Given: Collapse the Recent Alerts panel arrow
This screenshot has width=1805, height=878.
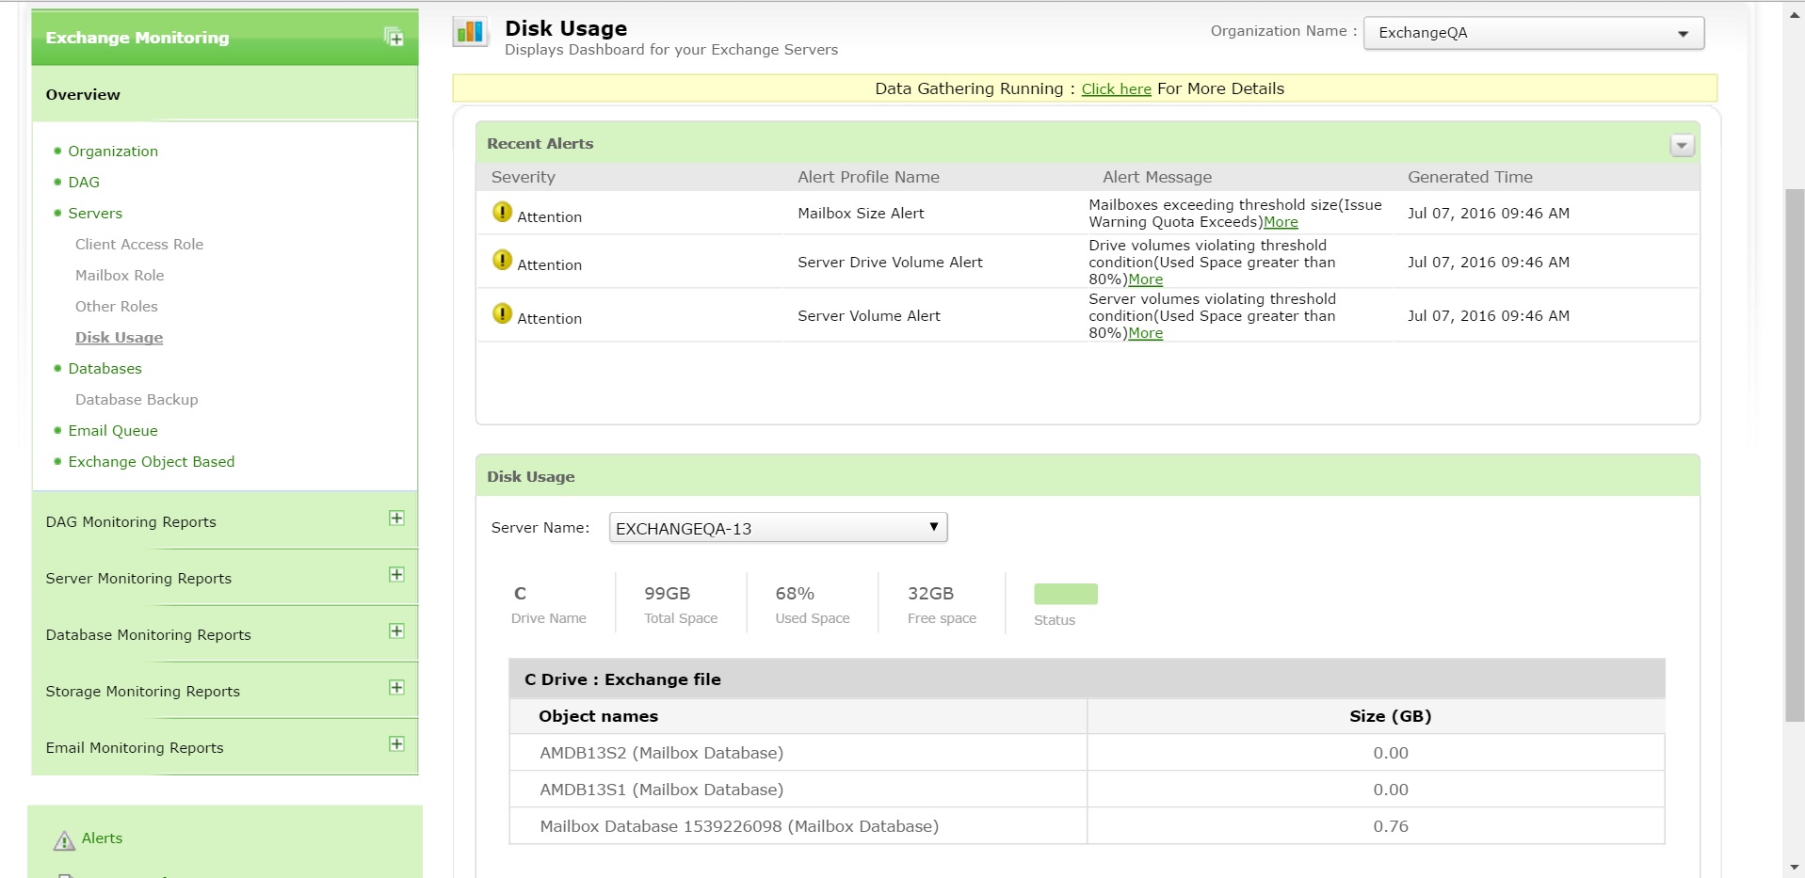Looking at the screenshot, I should (1682, 145).
